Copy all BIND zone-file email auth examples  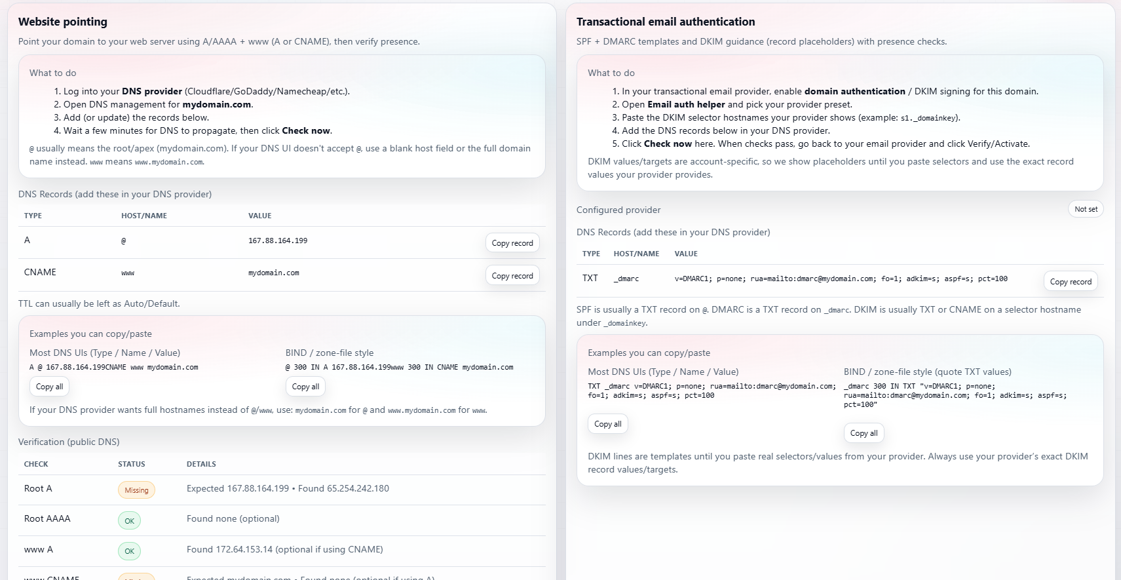(x=864, y=433)
